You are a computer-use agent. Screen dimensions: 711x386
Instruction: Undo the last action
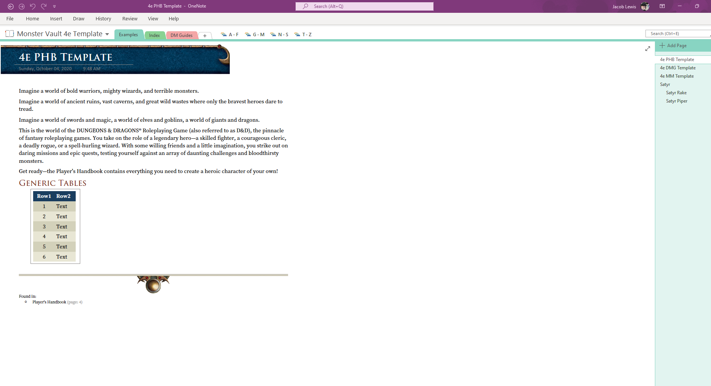pyautogui.click(x=32, y=6)
